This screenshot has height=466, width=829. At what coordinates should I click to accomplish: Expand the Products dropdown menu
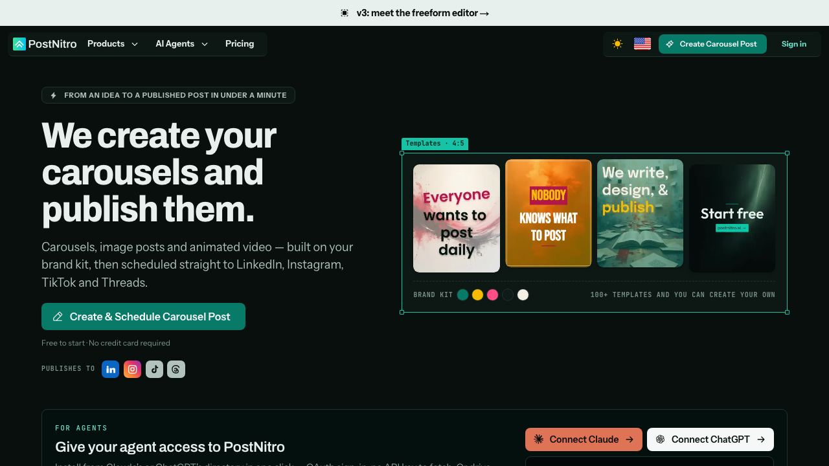tap(113, 44)
